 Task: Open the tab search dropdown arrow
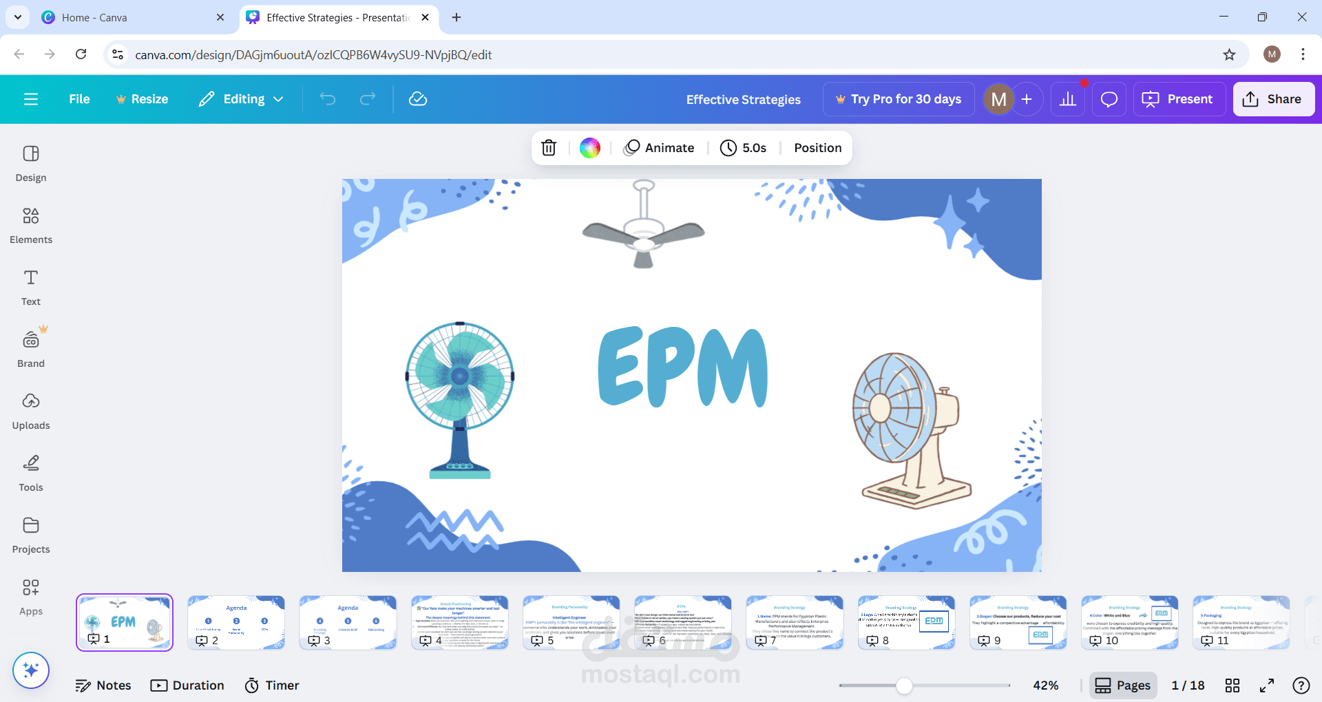point(17,17)
